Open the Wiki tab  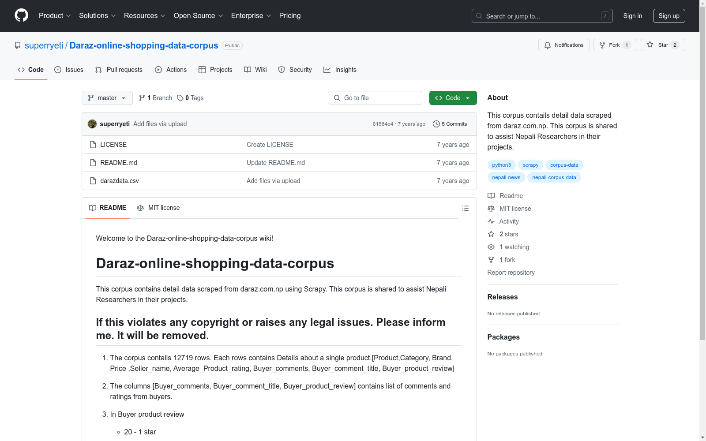click(x=255, y=70)
